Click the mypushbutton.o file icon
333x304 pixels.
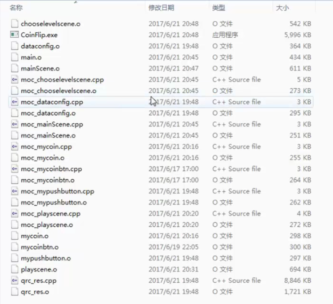(x=15, y=258)
